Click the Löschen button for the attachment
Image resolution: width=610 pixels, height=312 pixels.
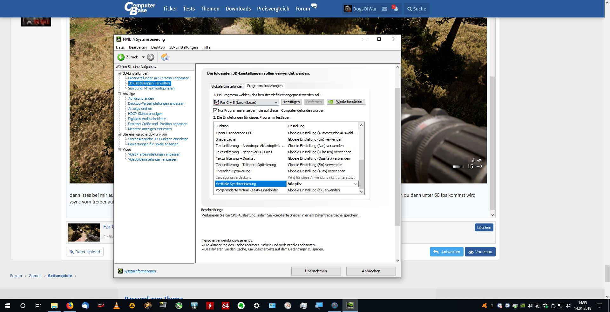484,228
